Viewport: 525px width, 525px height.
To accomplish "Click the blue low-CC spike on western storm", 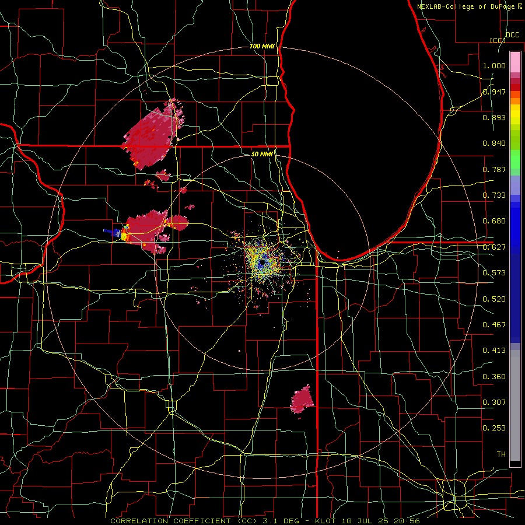I will click(112, 232).
